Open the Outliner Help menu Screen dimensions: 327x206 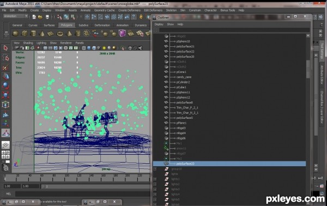pyautogui.click(x=180, y=25)
